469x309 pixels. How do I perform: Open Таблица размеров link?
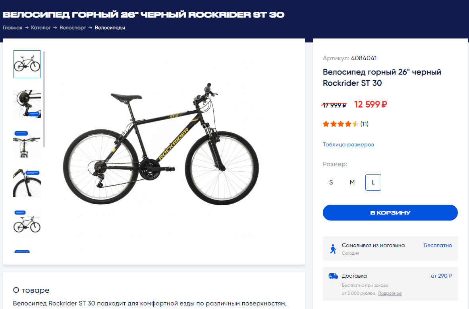click(348, 144)
